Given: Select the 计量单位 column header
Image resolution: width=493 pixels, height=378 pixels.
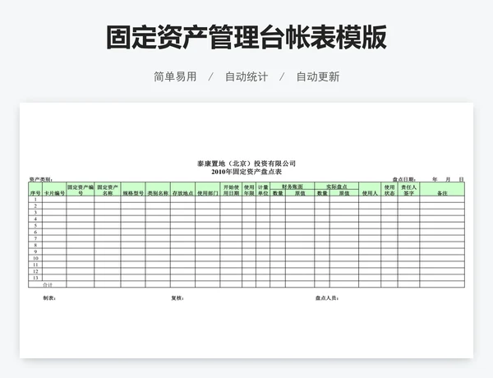Looking at the screenshot, I should (x=263, y=189).
